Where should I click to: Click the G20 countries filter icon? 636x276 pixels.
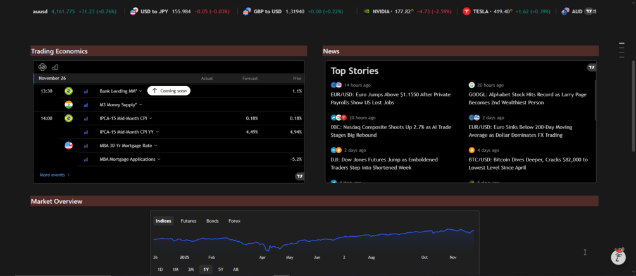click(x=42, y=67)
